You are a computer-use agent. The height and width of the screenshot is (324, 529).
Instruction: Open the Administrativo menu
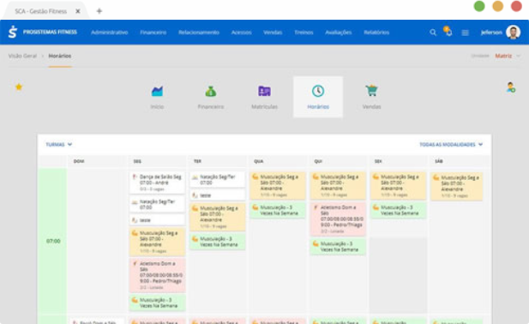[x=109, y=33]
